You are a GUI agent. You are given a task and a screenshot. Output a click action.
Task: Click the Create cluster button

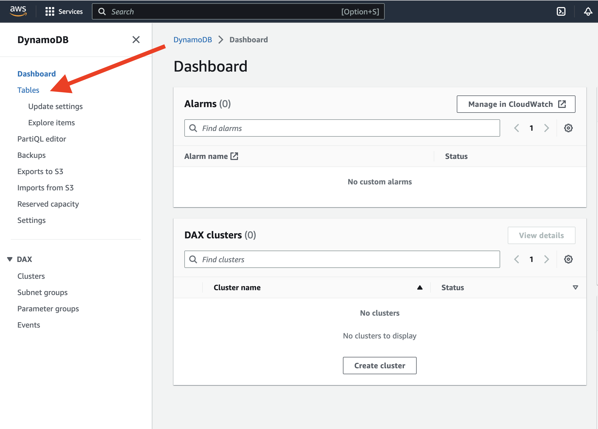(x=380, y=366)
